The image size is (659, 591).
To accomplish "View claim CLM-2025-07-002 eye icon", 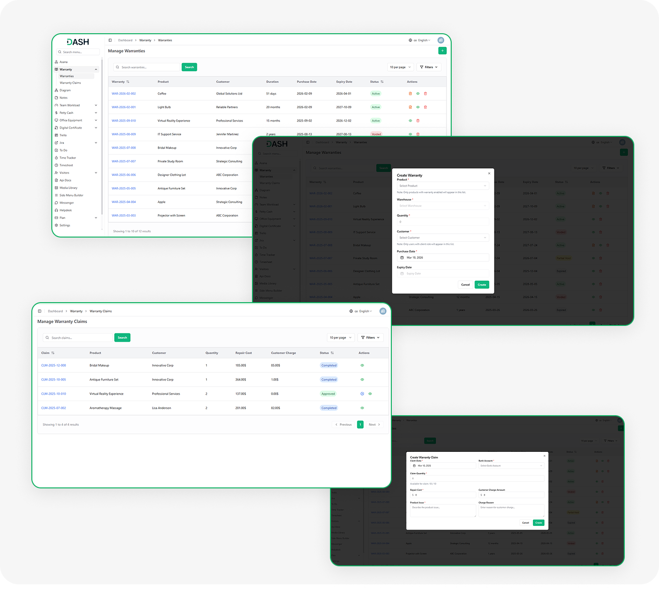I will (x=362, y=408).
